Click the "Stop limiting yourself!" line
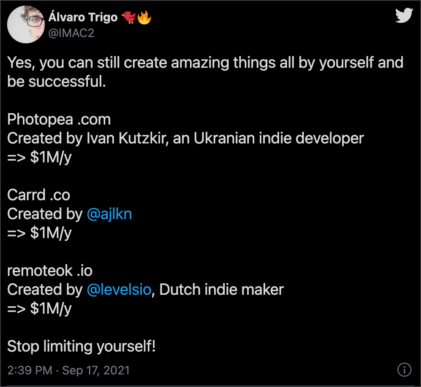Screen dimensions: 421x387 click(81, 347)
